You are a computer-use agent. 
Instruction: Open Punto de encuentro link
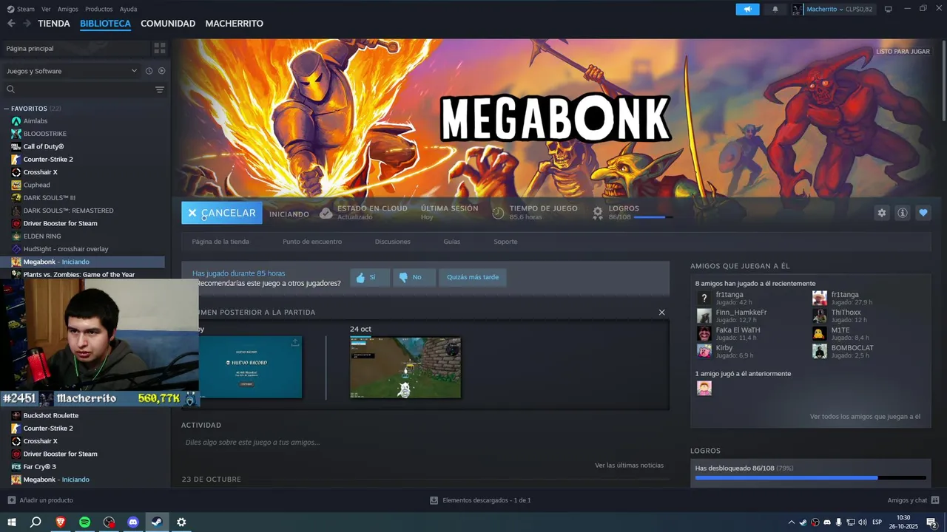click(312, 242)
